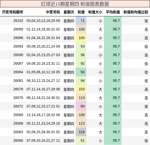The height and width of the screenshot is (145, 150).
Task: Click the 低 comparison cell in row 26060
Action: (146, 141)
